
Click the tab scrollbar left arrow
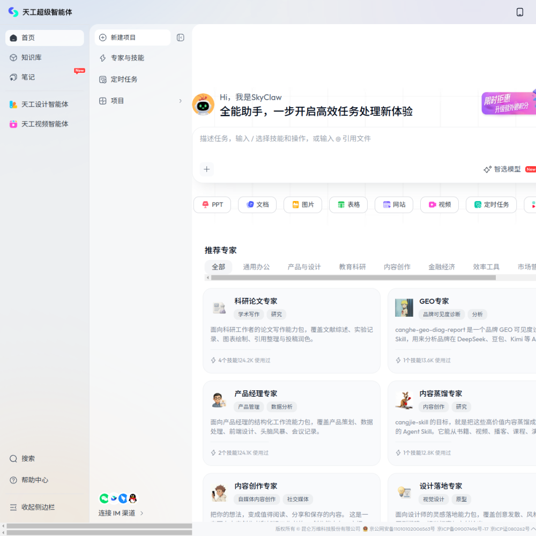(207, 278)
